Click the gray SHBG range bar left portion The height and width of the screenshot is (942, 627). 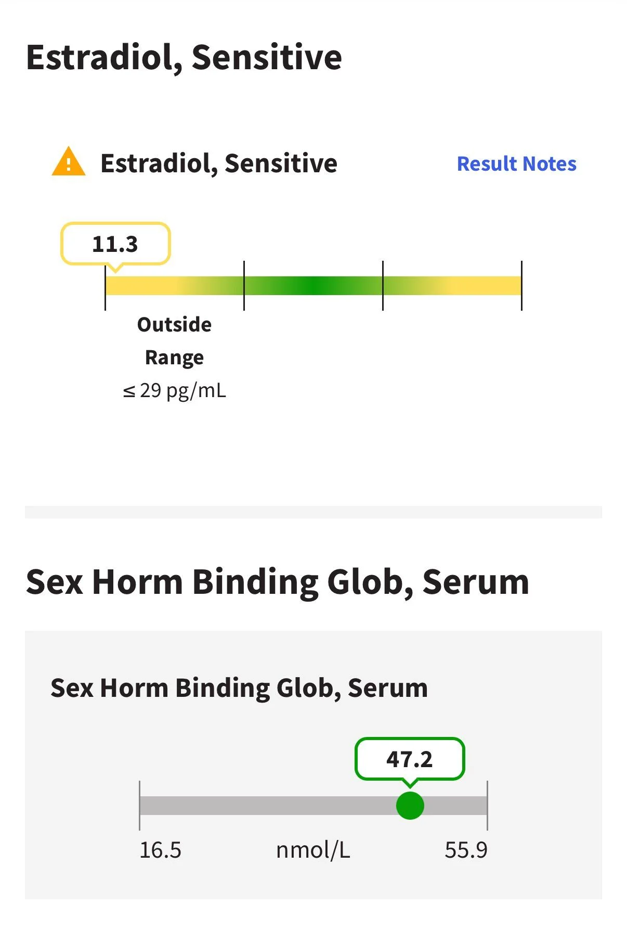pos(268,805)
